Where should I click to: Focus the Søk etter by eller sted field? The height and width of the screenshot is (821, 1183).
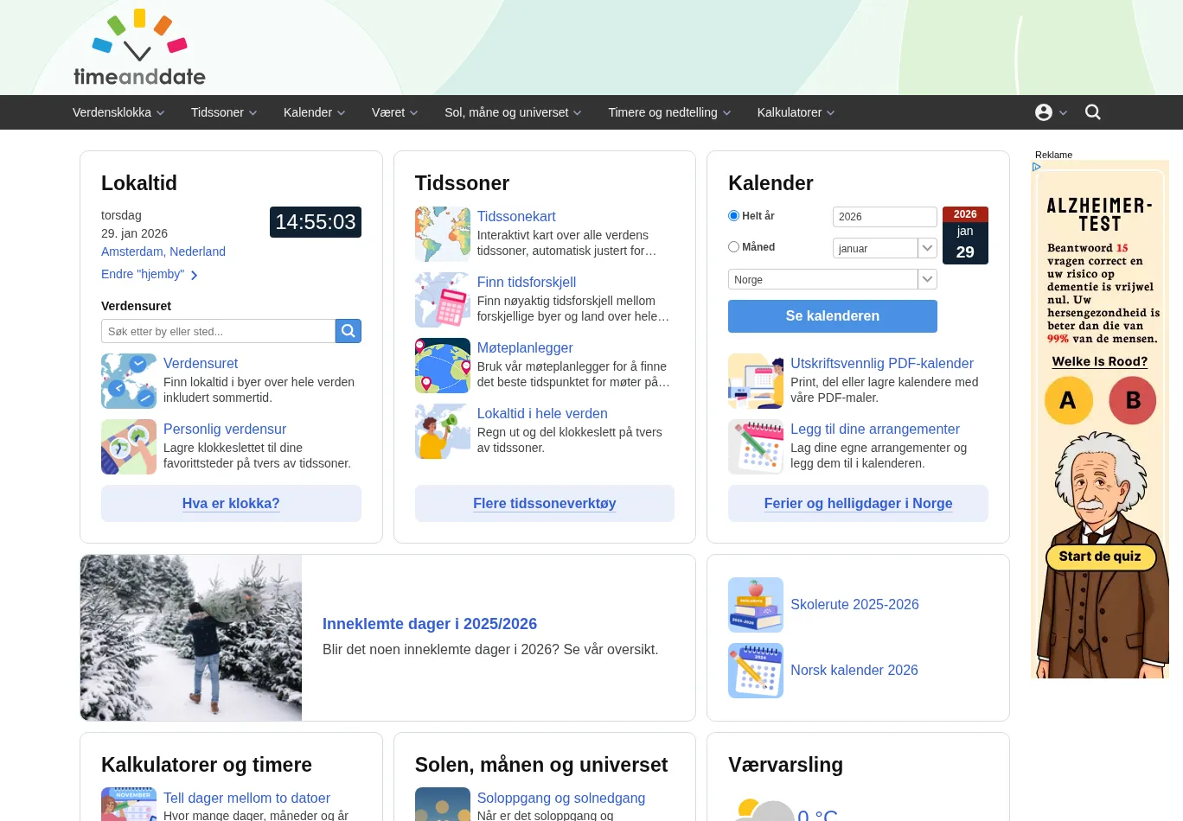218,331
